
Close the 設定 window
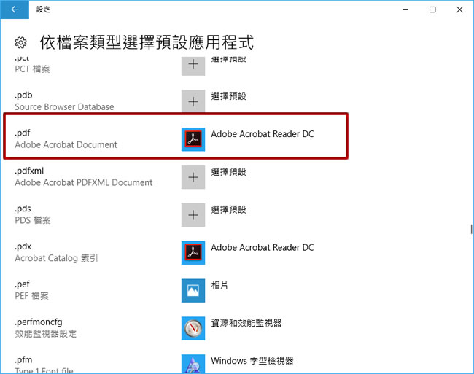tap(459, 9)
